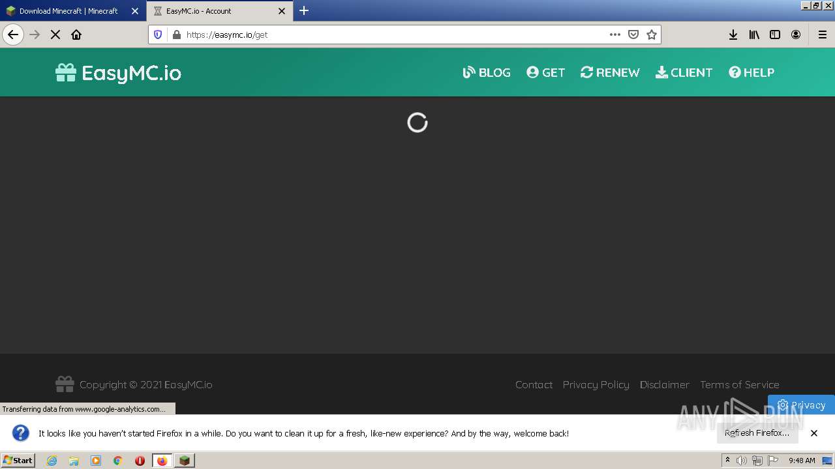Show hidden system tray icons
Screen dimensions: 835x469
[727, 461]
